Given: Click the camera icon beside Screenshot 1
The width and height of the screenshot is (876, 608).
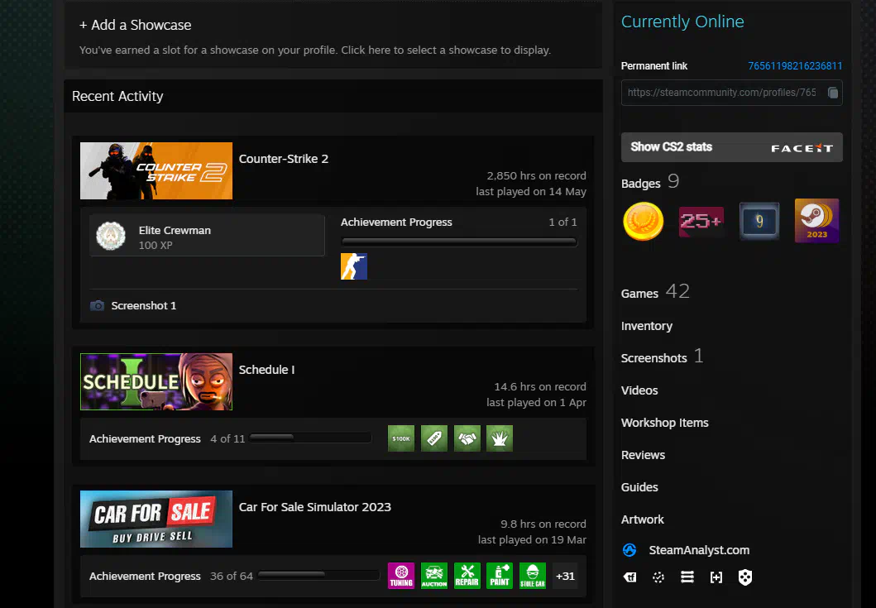Looking at the screenshot, I should [x=98, y=306].
